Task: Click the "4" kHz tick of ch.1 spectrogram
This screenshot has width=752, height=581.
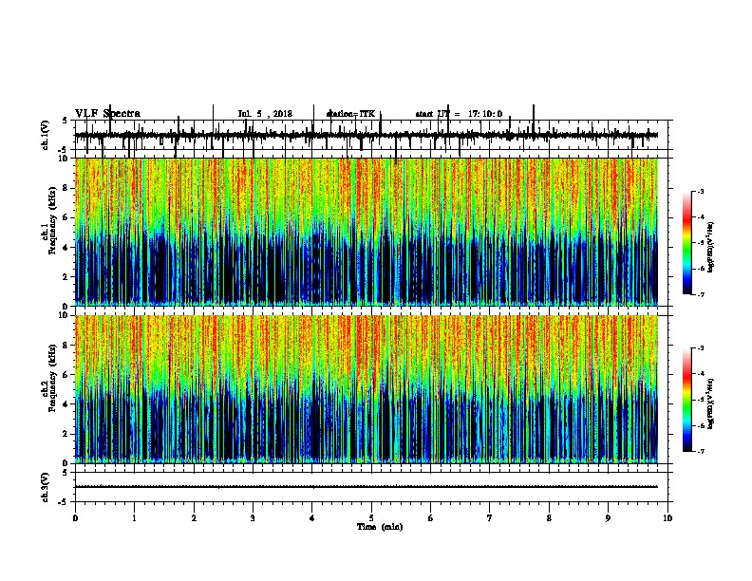Action: click(x=66, y=248)
